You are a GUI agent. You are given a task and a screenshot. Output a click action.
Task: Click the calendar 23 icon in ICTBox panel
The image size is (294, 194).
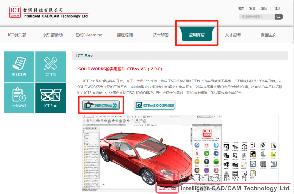[216, 170]
